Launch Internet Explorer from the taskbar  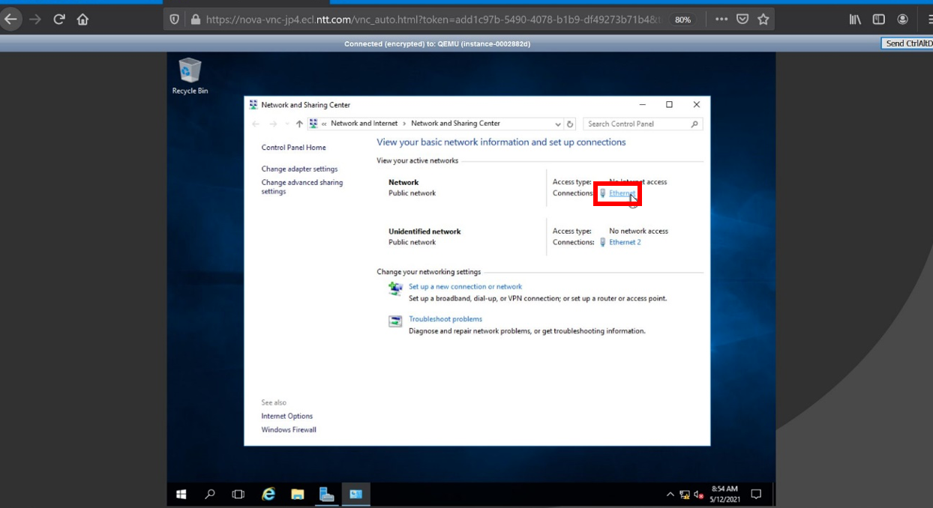point(268,495)
